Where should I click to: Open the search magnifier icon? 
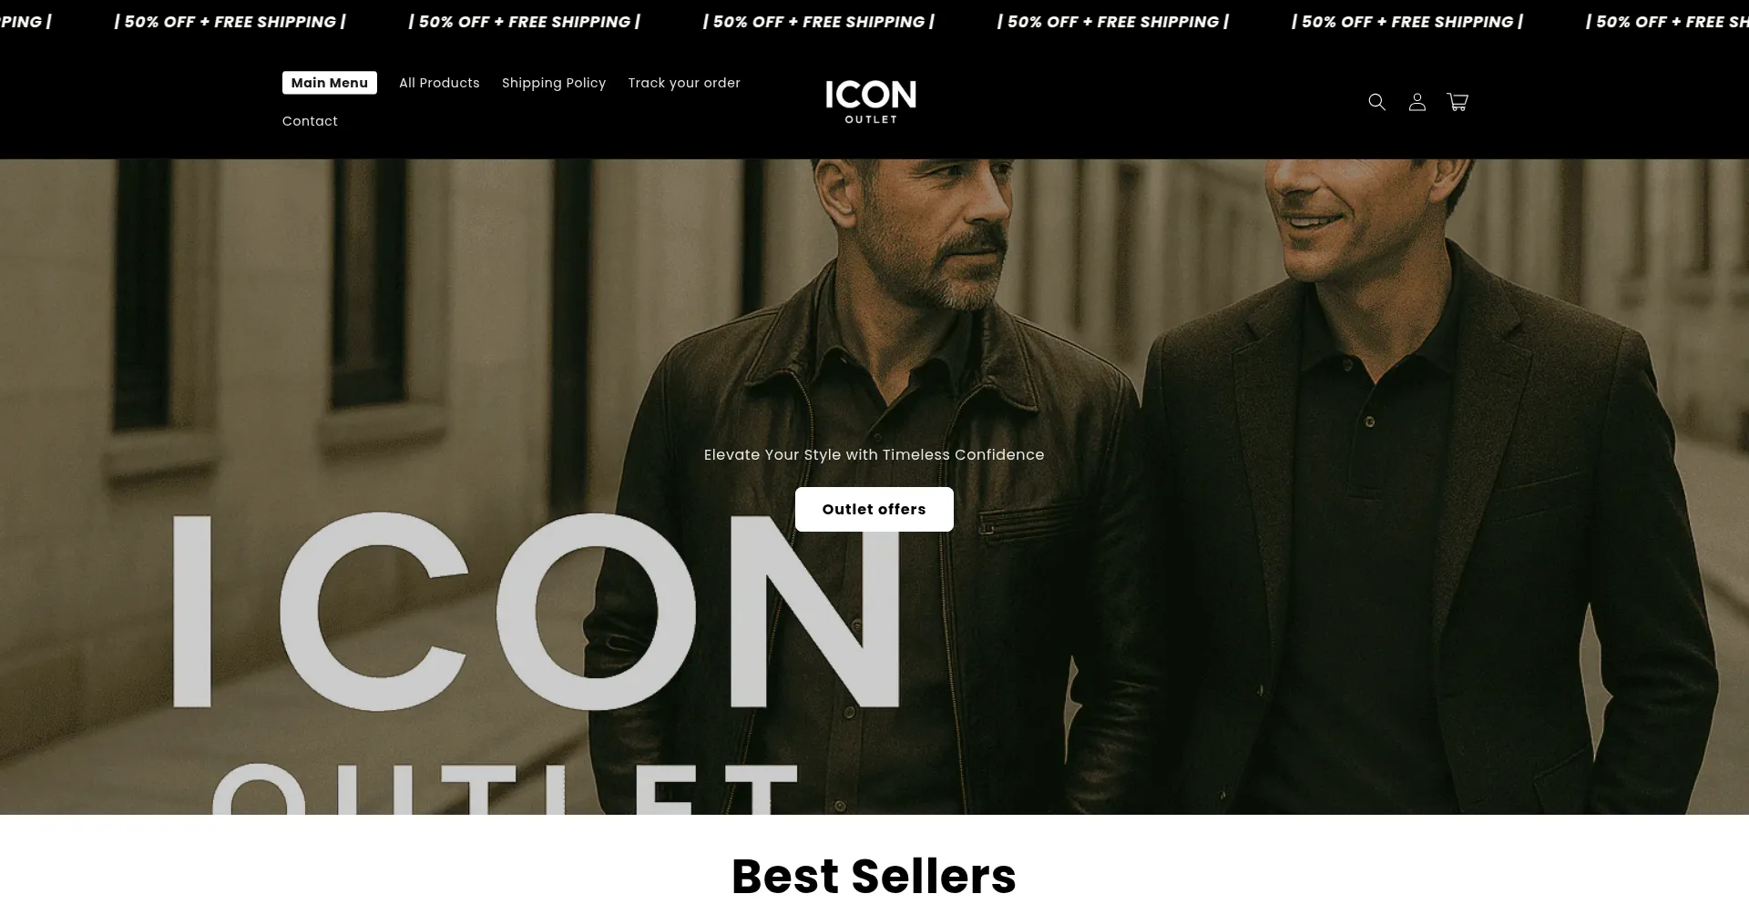tap(1376, 102)
